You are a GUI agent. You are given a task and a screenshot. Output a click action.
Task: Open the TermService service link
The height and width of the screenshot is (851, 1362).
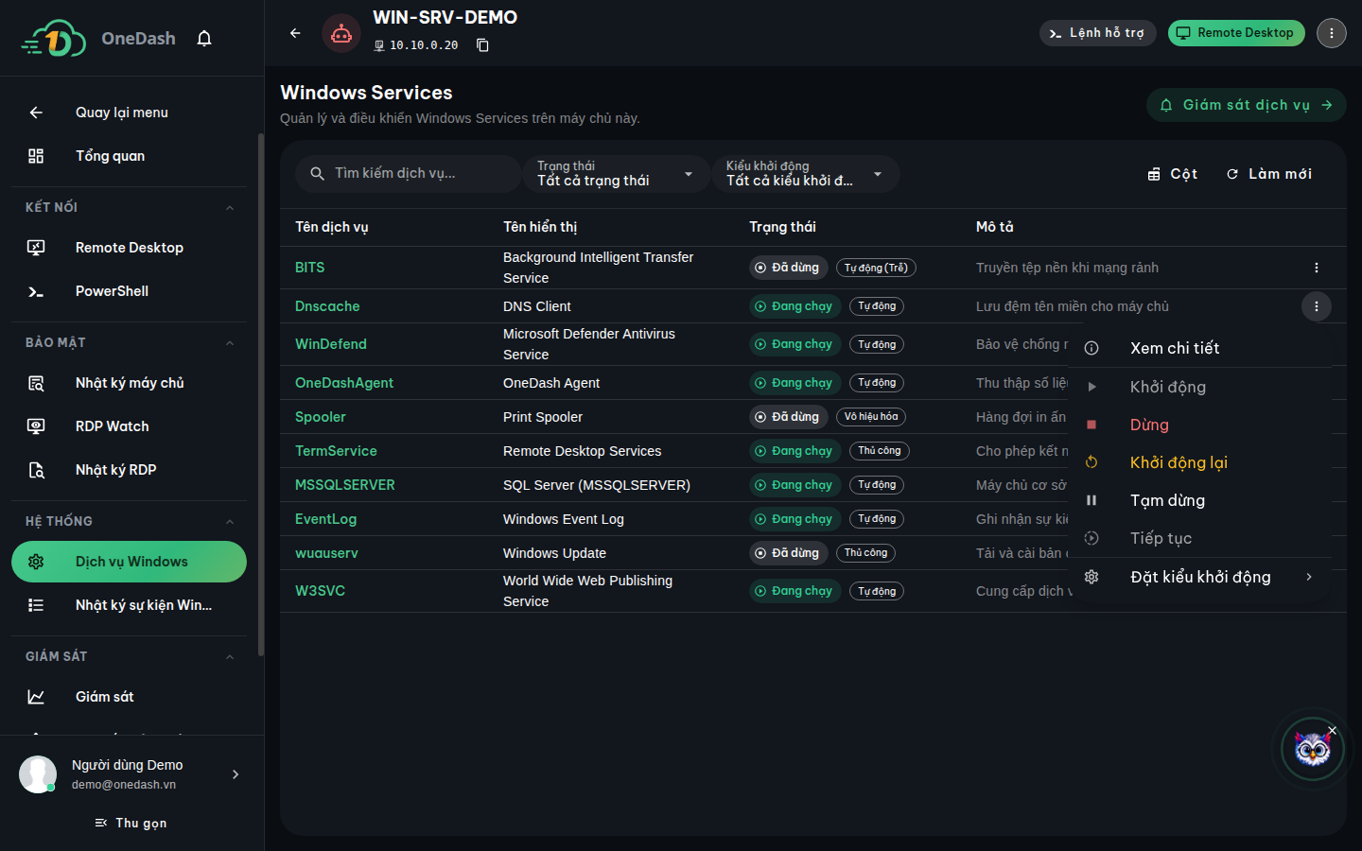[336, 451]
